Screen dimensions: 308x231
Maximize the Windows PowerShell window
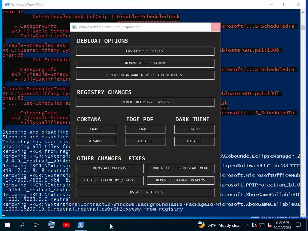(x=285, y=5)
